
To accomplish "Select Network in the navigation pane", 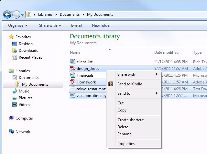I will click(x=23, y=132).
